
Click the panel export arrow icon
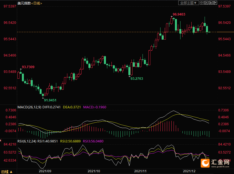[x=215, y=3]
